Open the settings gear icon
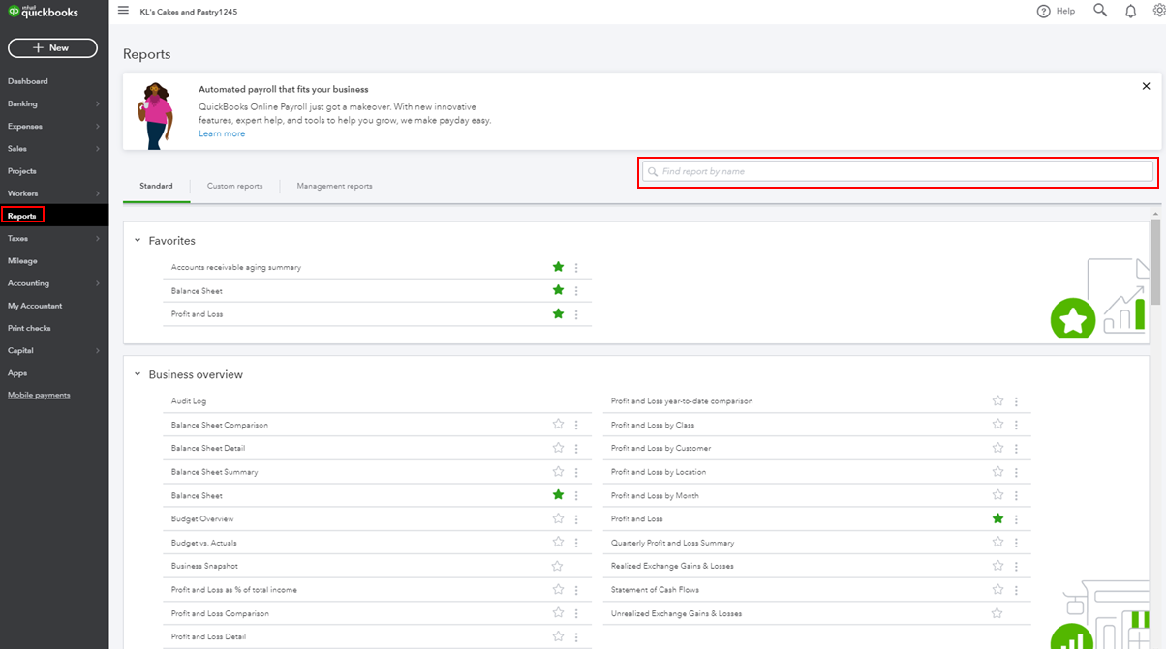 tap(1159, 12)
